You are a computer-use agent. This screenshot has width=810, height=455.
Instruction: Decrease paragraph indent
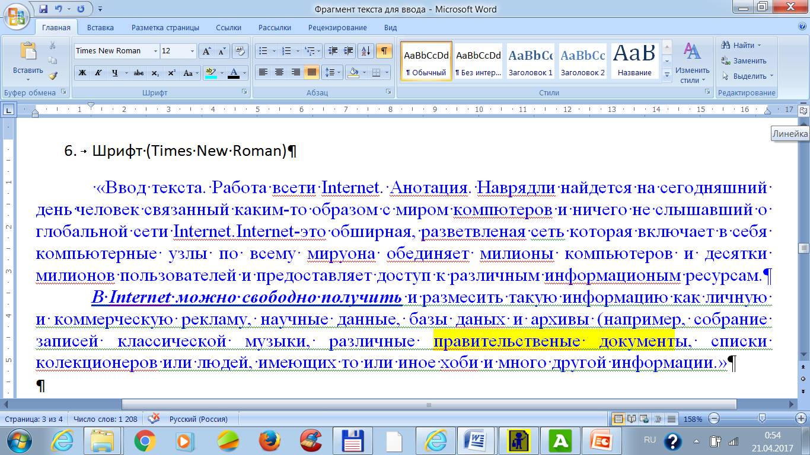333,51
